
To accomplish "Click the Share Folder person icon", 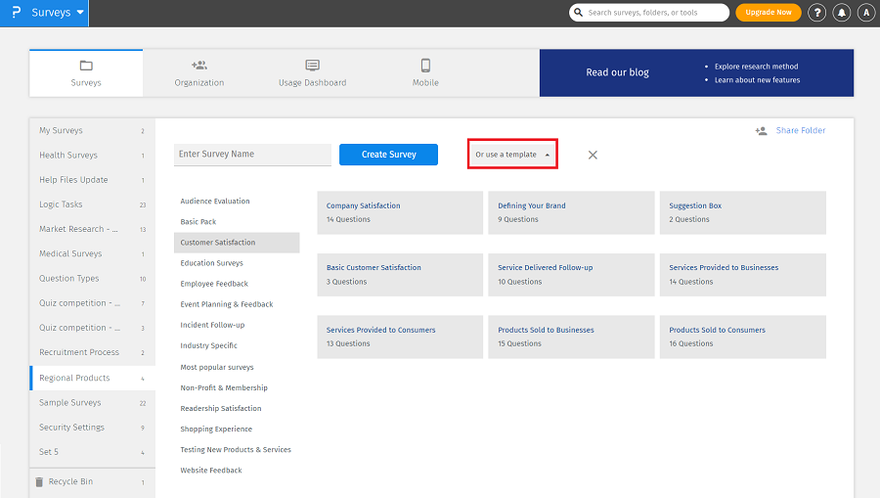I will [x=761, y=130].
